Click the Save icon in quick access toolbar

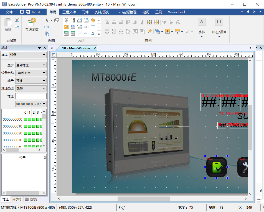(22, 12)
